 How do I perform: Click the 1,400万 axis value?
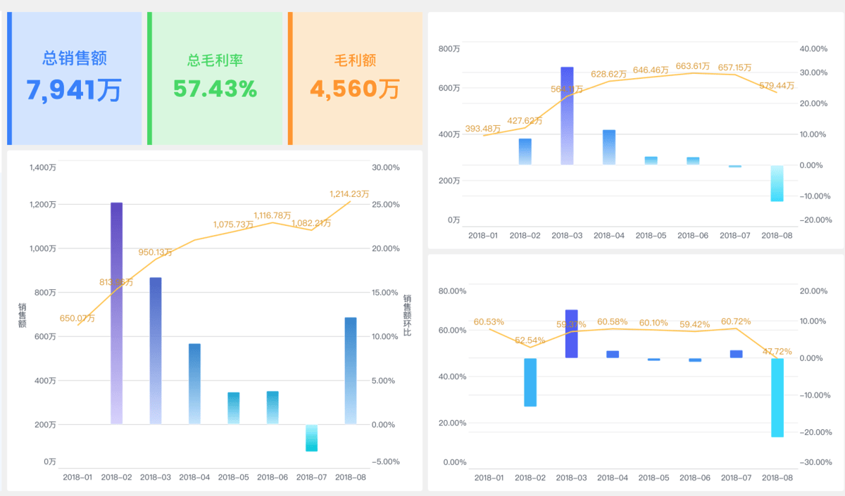pyautogui.click(x=43, y=167)
